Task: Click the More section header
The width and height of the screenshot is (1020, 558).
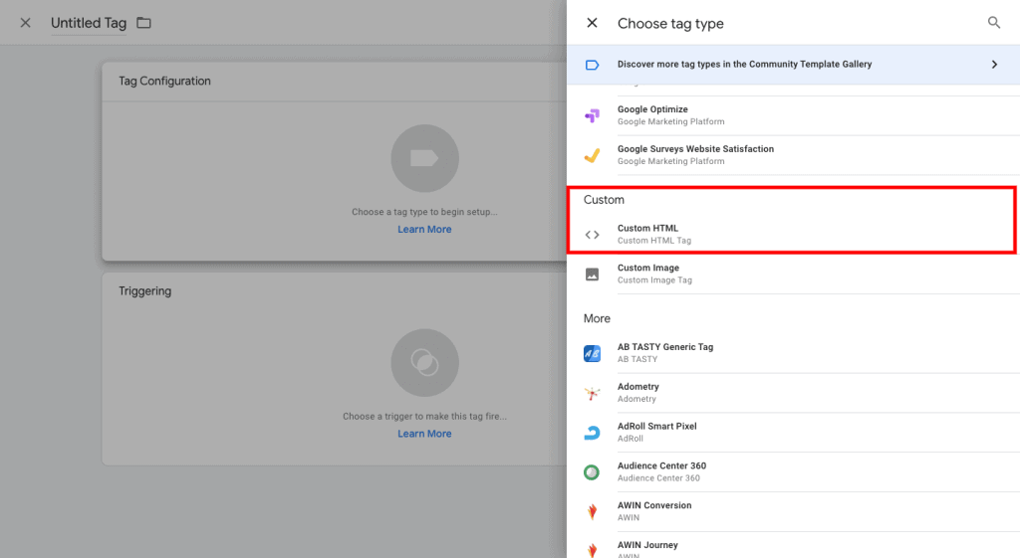Action: (x=597, y=318)
